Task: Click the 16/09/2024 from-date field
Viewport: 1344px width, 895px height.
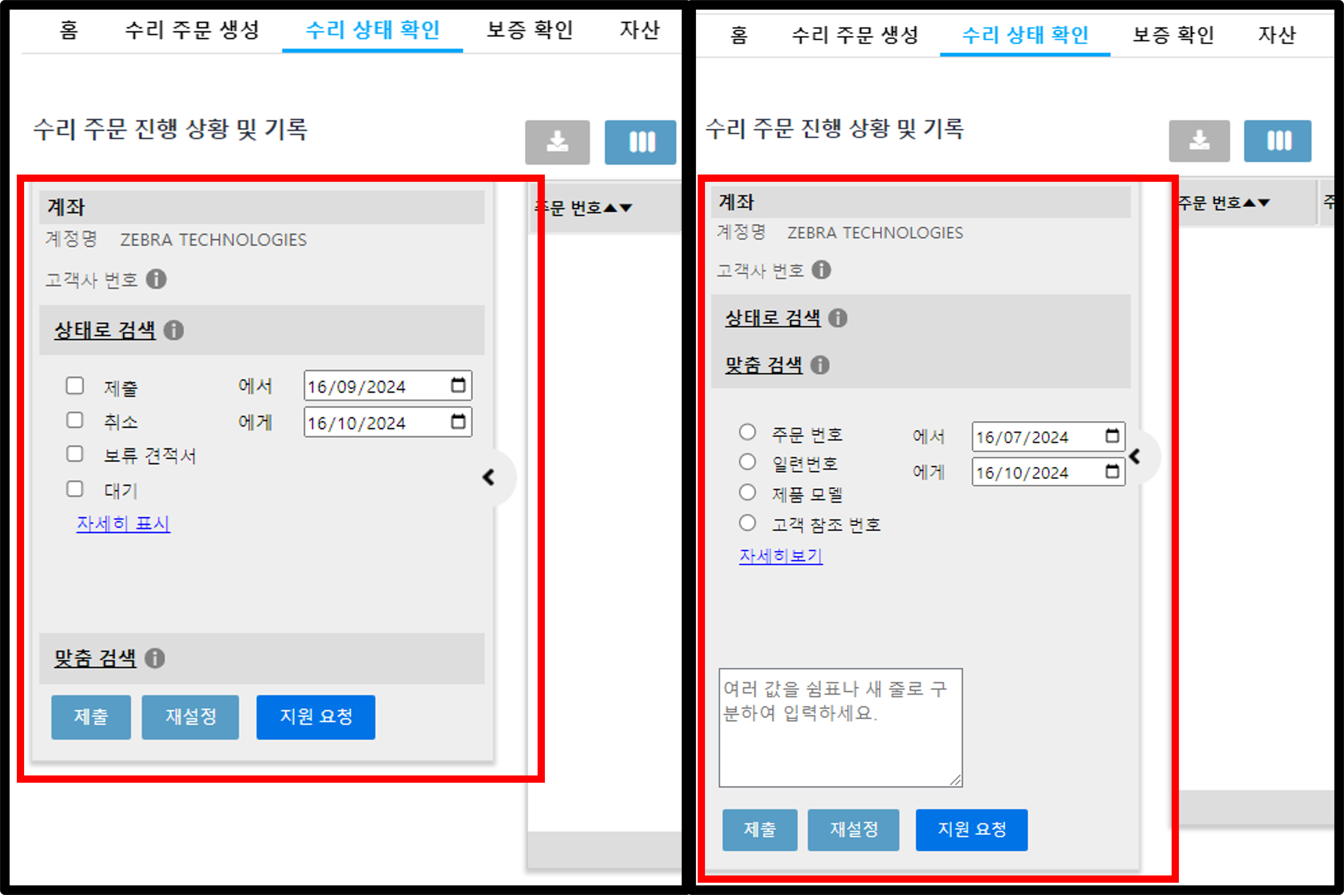Action: click(388, 386)
